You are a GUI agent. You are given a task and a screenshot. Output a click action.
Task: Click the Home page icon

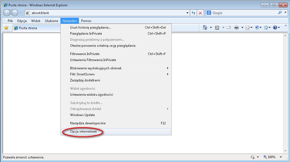tap(205, 28)
